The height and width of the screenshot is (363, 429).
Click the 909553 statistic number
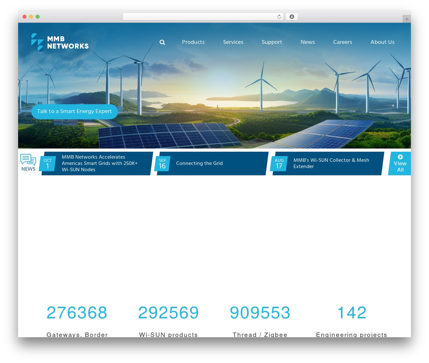pos(260,313)
